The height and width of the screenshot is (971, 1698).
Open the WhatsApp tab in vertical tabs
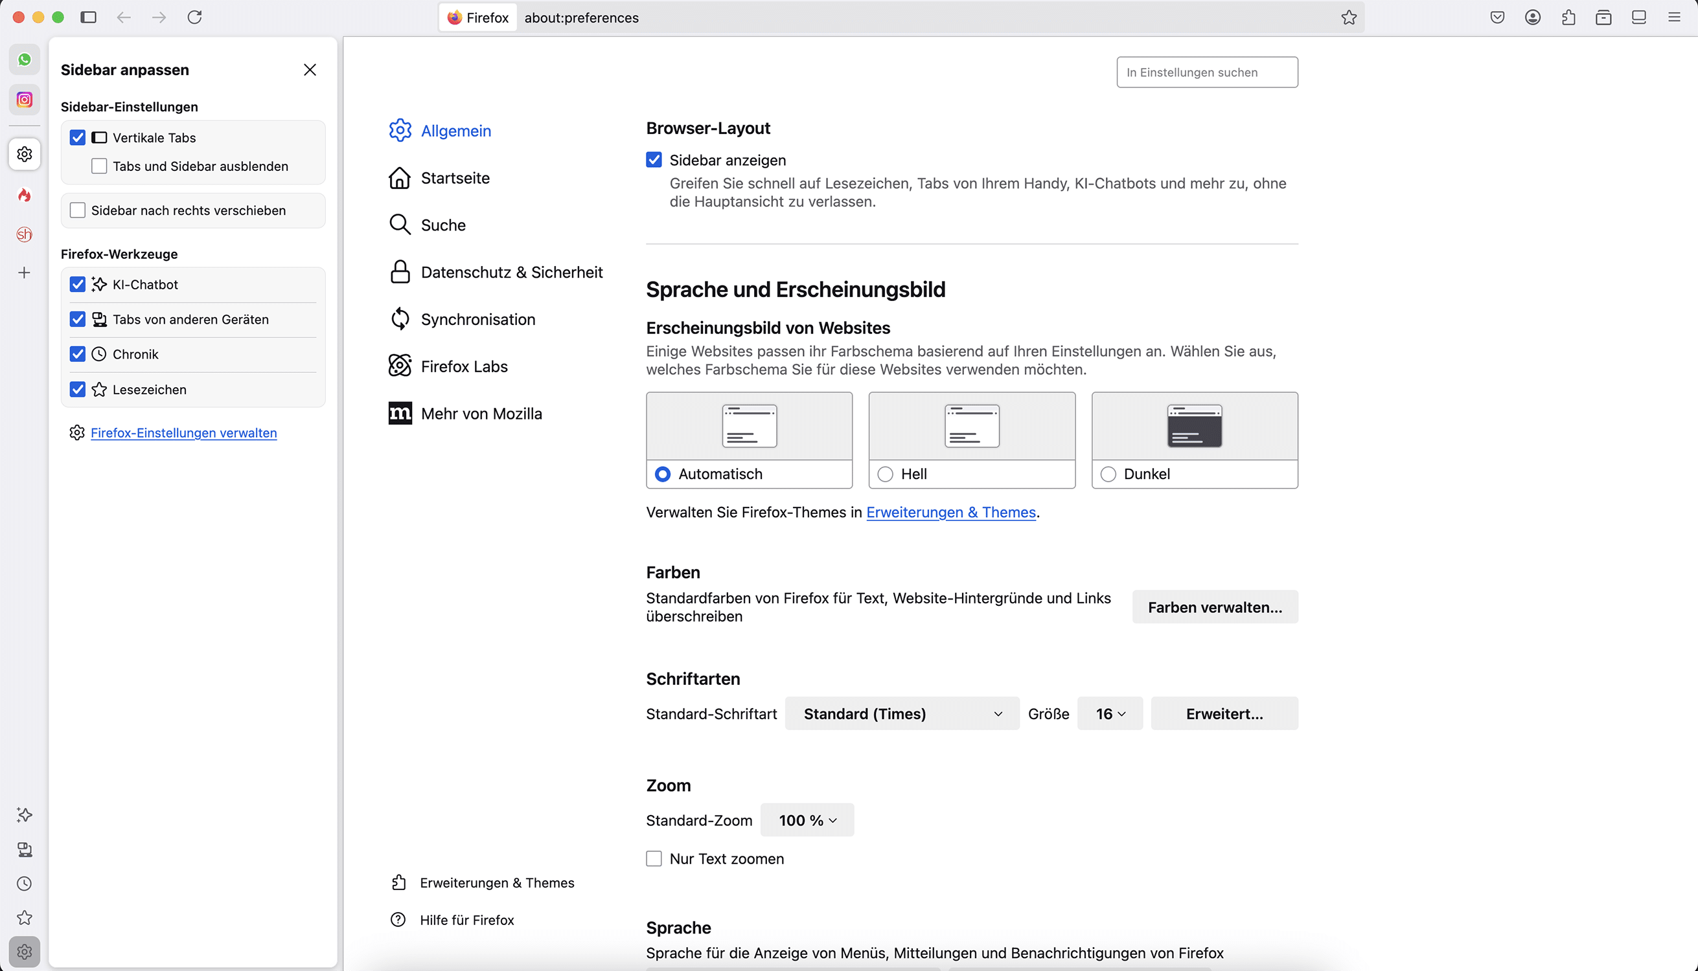click(x=25, y=60)
